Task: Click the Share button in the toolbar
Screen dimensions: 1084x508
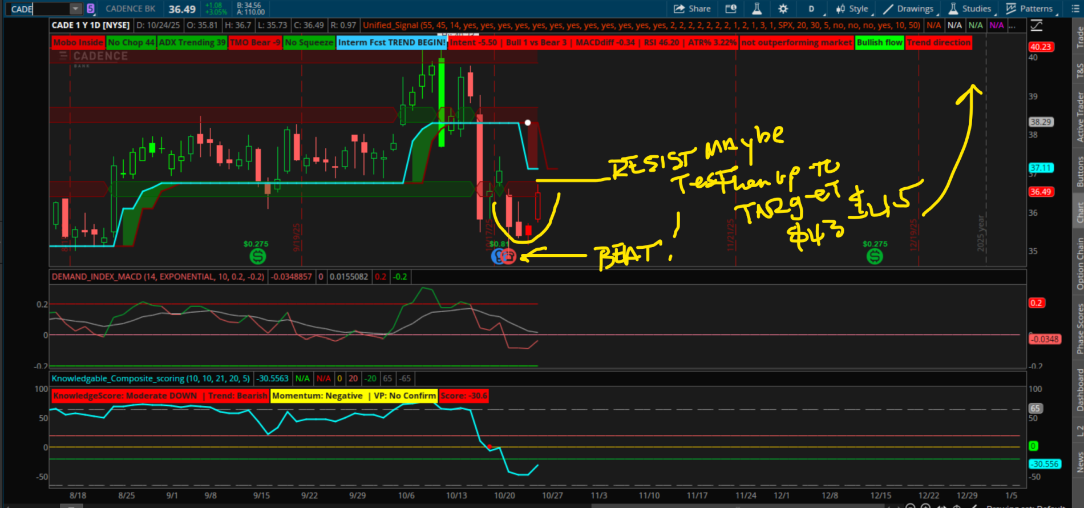Action: coord(692,9)
